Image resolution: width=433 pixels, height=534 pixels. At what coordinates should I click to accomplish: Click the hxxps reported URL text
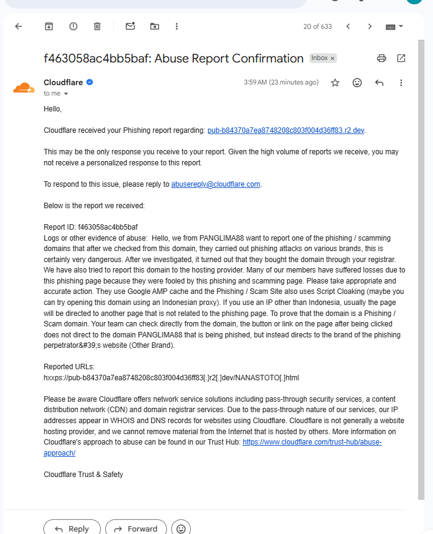pos(171,378)
